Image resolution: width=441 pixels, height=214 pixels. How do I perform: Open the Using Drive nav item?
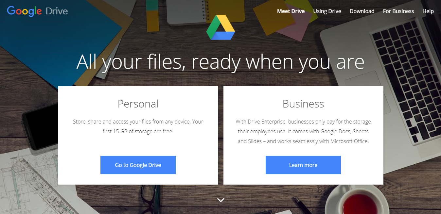(x=327, y=11)
